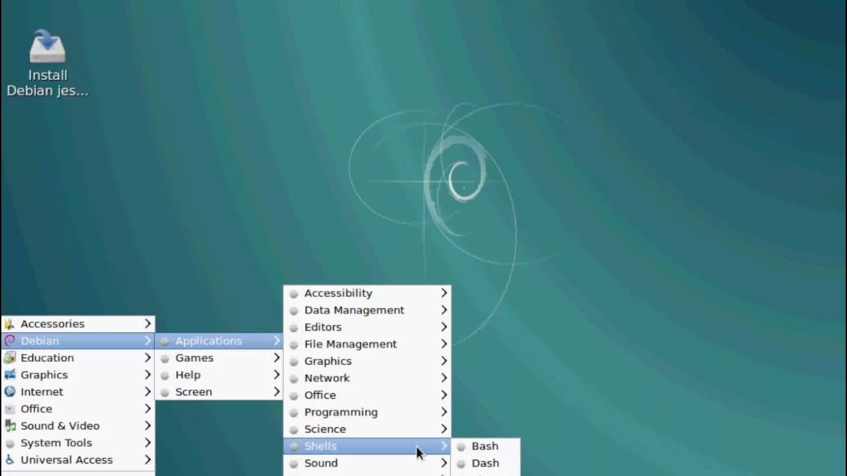The image size is (847, 476).
Task: Click the Office category icon in main menu
Action: (x=9, y=409)
